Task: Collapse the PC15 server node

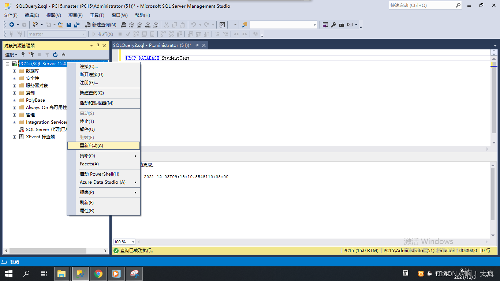Action: (x=7, y=64)
